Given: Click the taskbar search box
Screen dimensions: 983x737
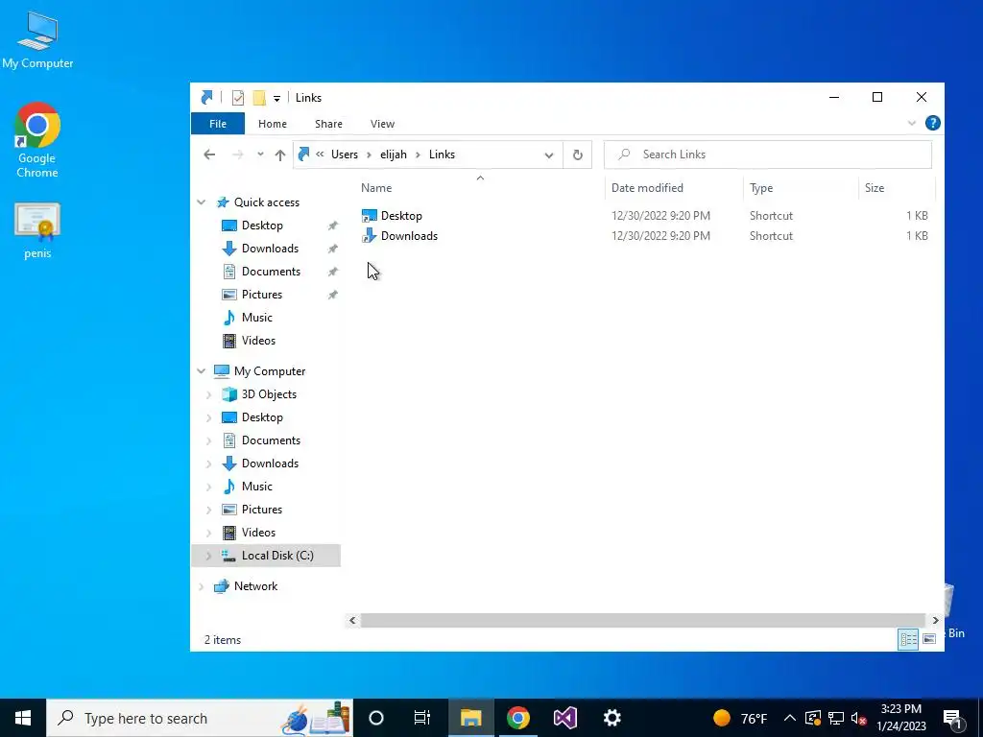Looking at the screenshot, I should (x=200, y=718).
